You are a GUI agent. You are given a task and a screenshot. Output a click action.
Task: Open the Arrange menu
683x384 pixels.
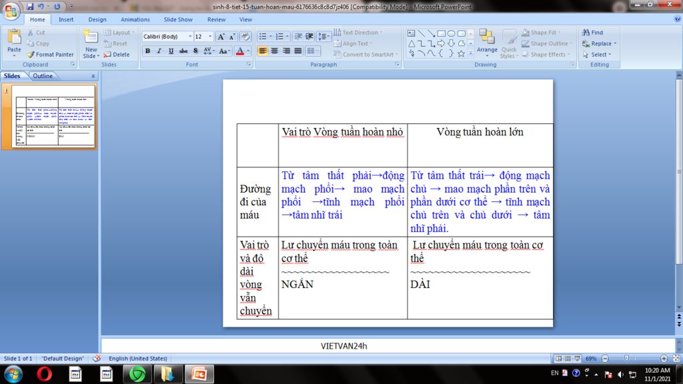[x=487, y=42]
